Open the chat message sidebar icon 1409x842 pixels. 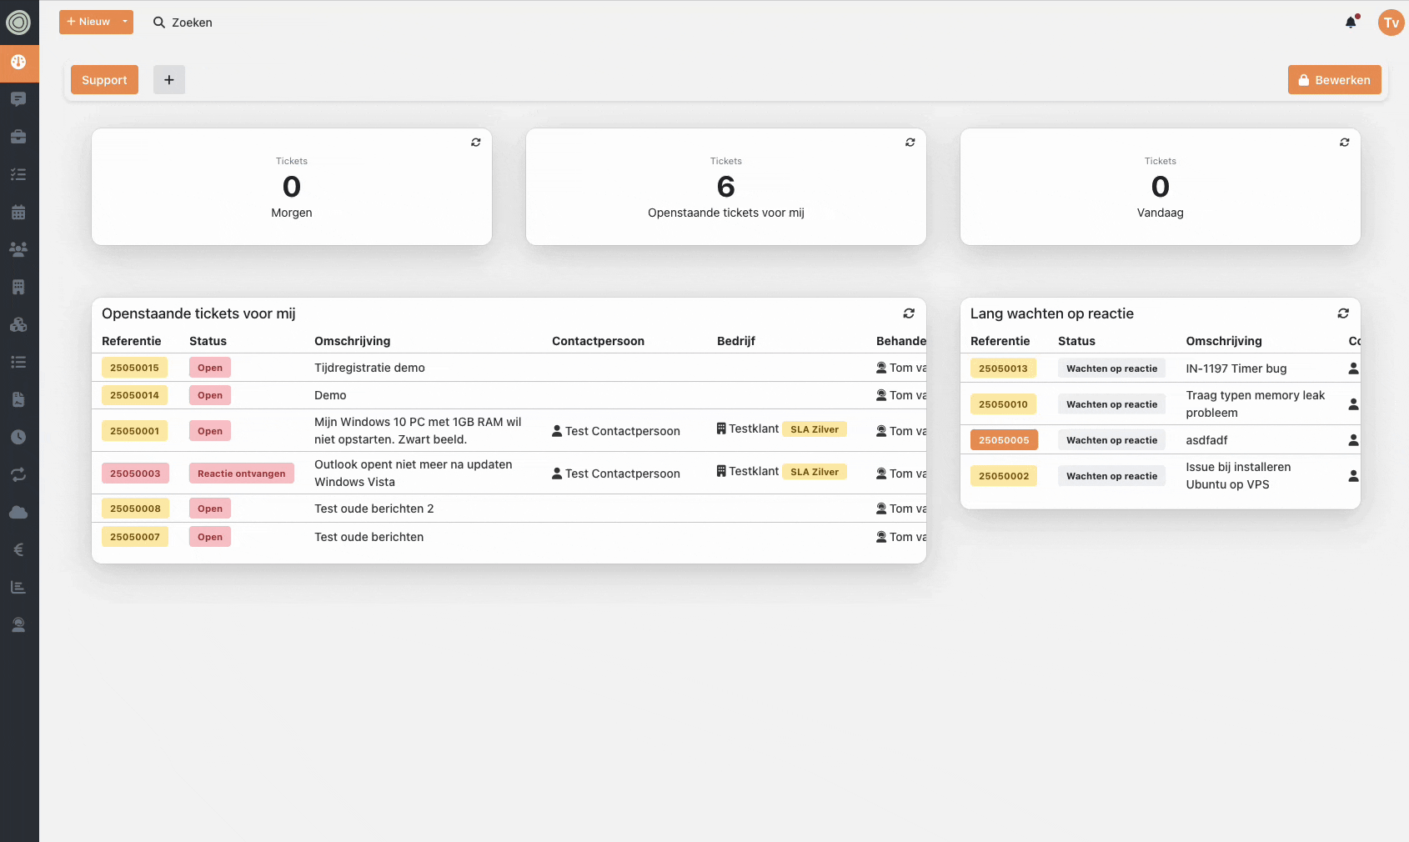click(18, 99)
